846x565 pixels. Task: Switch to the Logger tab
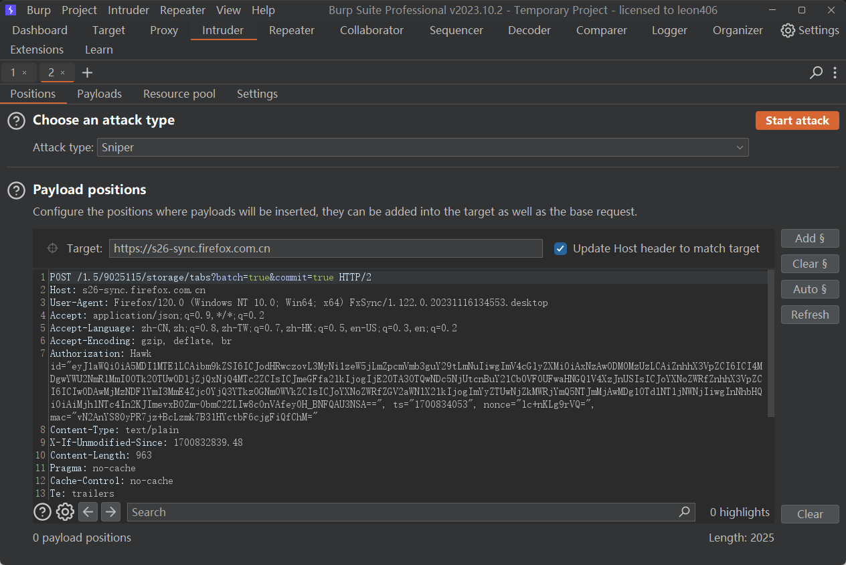click(x=669, y=30)
